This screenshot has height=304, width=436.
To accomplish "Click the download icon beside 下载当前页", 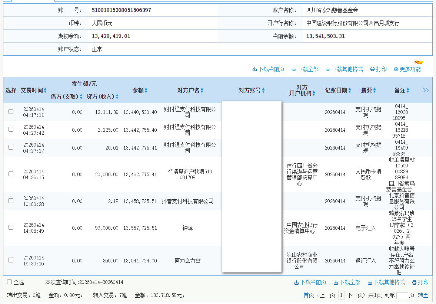I will click(x=254, y=69).
